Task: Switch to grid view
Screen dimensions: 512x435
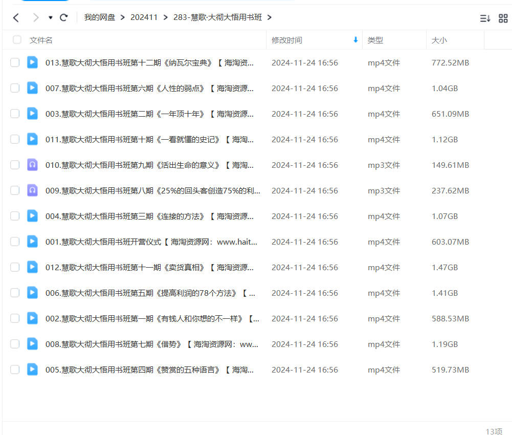Action: click(503, 18)
